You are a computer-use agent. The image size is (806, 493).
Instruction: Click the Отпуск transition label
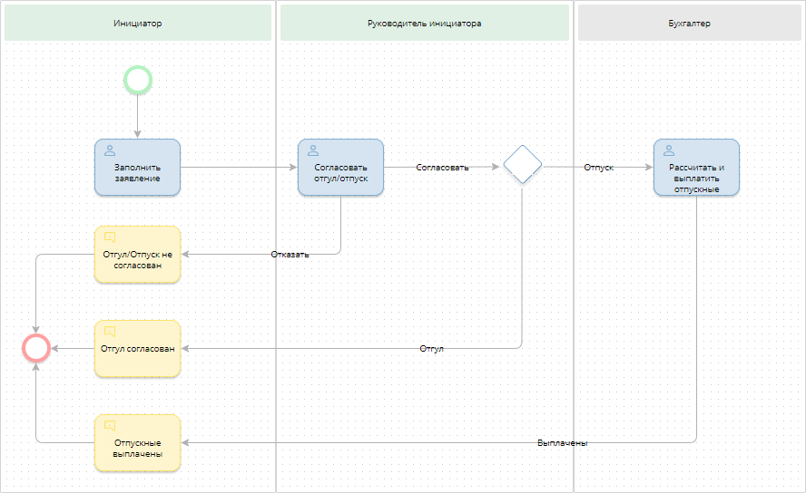pyautogui.click(x=599, y=168)
